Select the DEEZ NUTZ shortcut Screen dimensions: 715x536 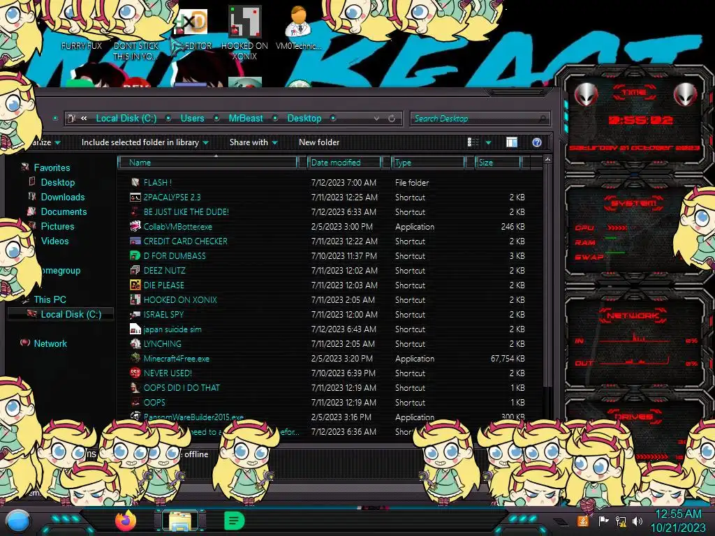click(165, 270)
